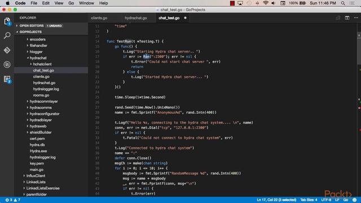
Task: Switch to the hydrachat.go tab
Action: [136, 18]
